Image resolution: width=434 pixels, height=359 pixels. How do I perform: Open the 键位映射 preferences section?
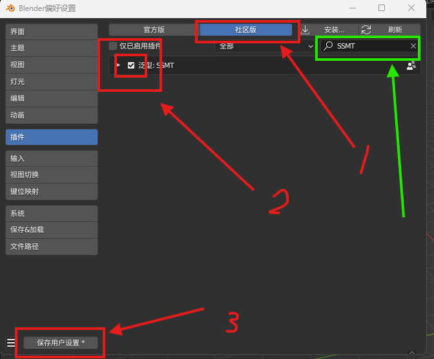(52, 191)
